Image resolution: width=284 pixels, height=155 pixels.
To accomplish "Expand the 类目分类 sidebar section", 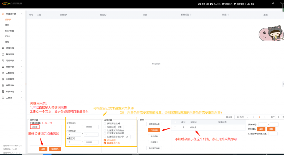I will click(x=22, y=85).
